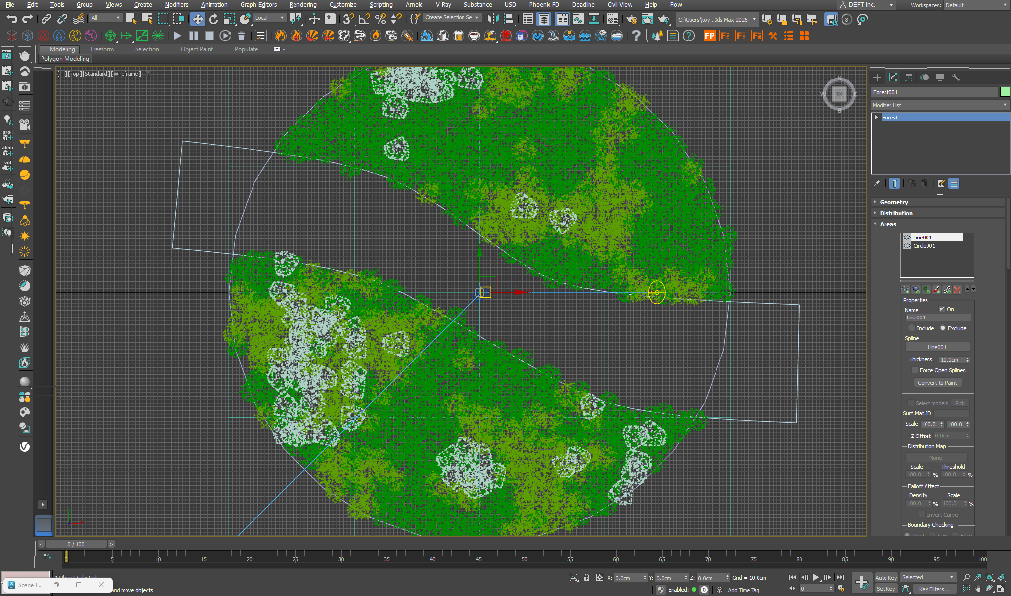The image size is (1011, 596).
Task: Select the Undo arrow icon
Action: 12,19
